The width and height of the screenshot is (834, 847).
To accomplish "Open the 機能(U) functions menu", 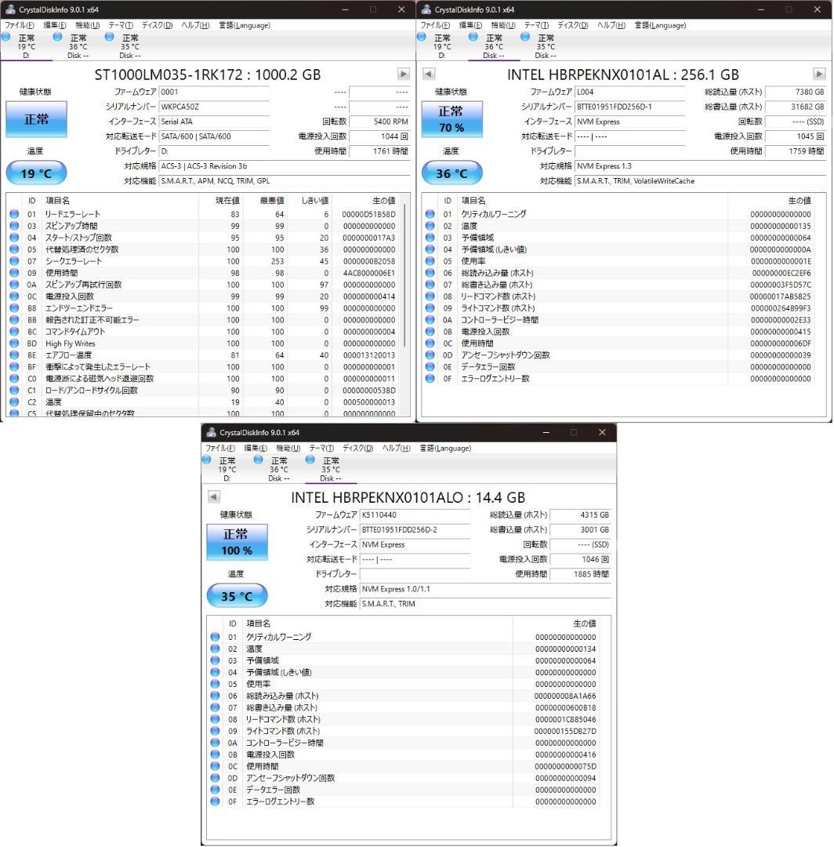I will (87, 25).
